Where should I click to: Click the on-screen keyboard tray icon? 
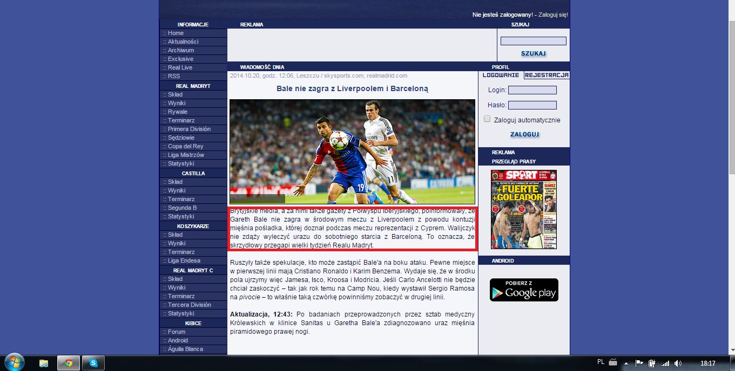tap(613, 362)
